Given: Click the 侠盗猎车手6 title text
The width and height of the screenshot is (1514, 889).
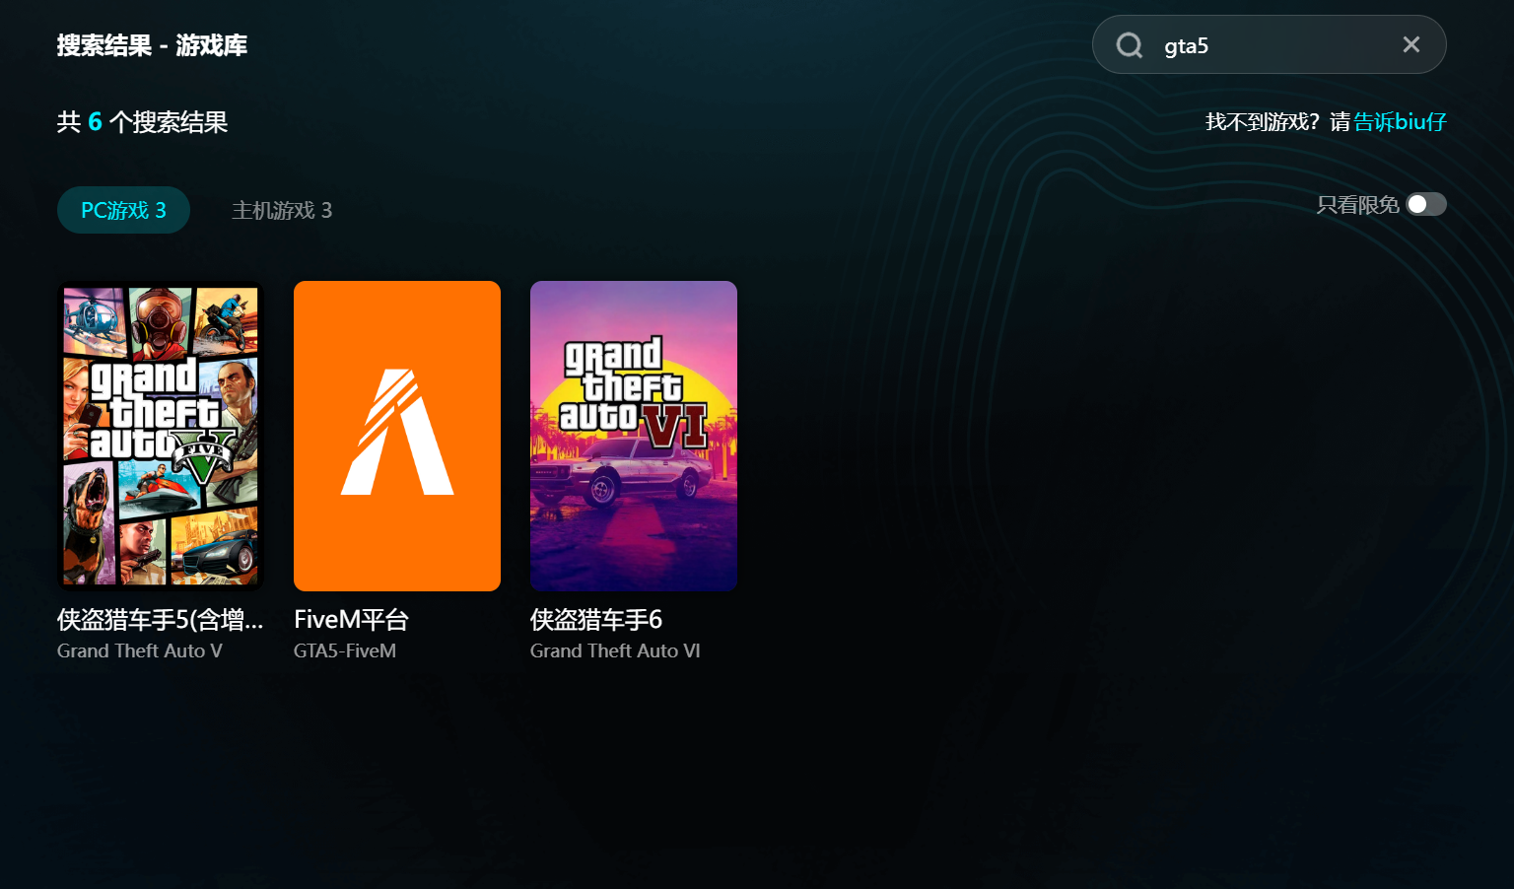Looking at the screenshot, I should point(596,620).
